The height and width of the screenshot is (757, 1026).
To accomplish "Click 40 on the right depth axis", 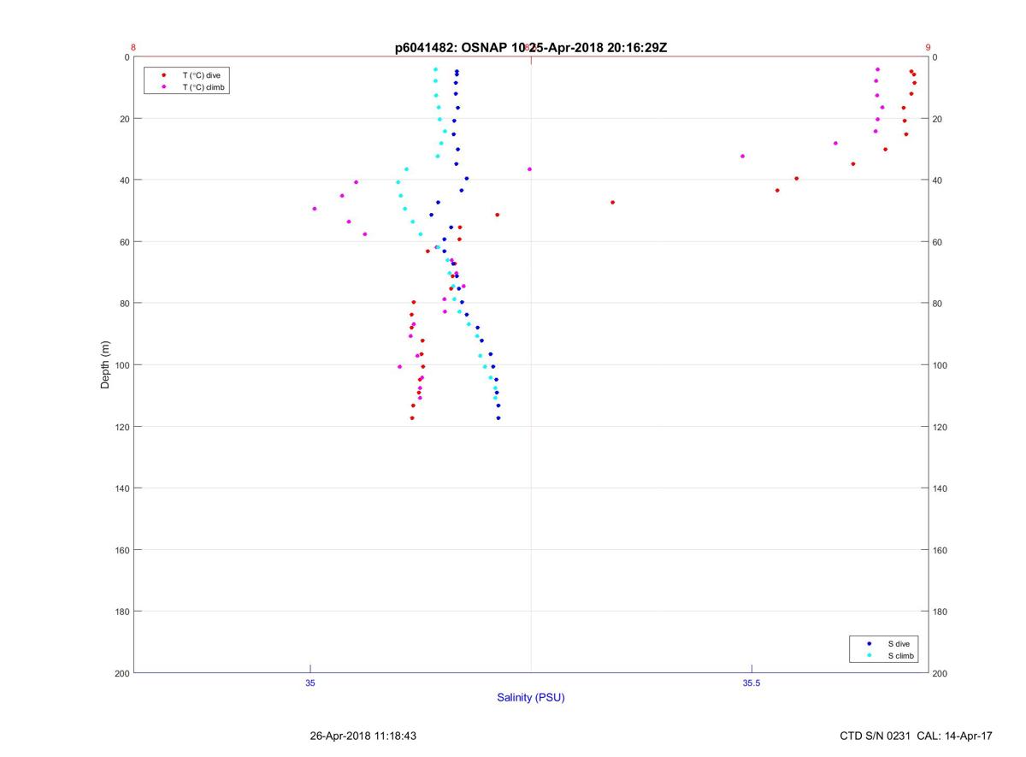I will coord(937,180).
